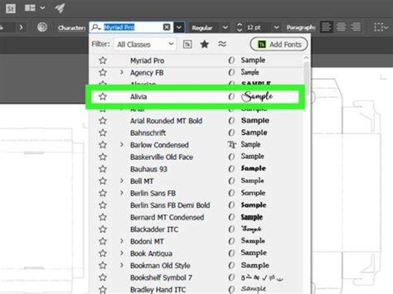Click the Add Fonts button
The width and height of the screenshot is (393, 294).
279,44
